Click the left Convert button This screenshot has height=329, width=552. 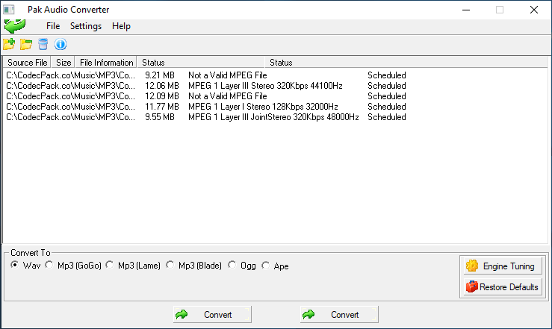tap(212, 314)
